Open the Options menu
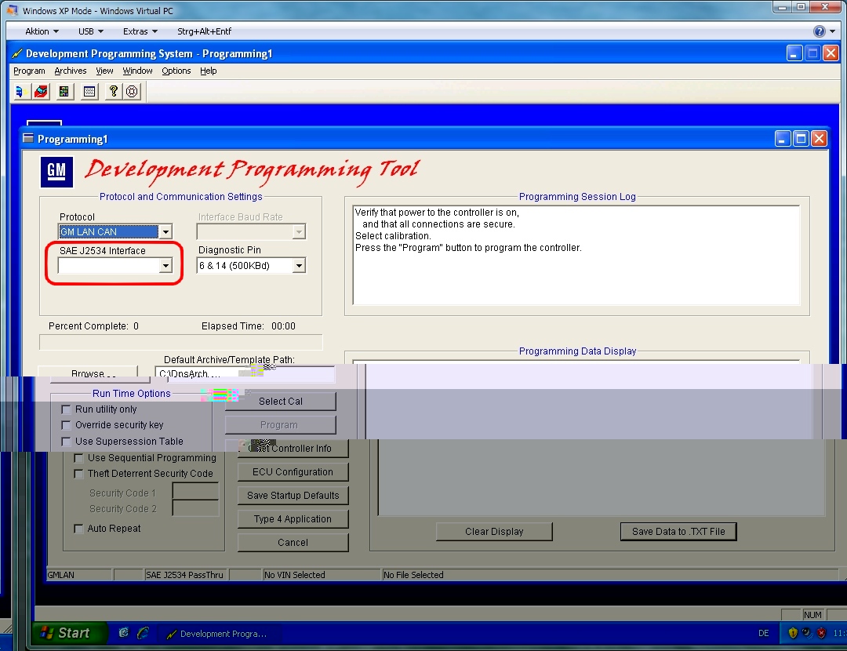 tap(176, 71)
